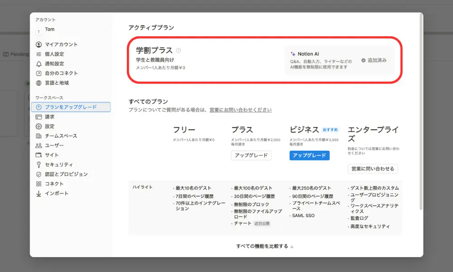This screenshot has height=272, width=453.
Task: Click すべての機能を比較する link
Action: pyautogui.click(x=265, y=246)
